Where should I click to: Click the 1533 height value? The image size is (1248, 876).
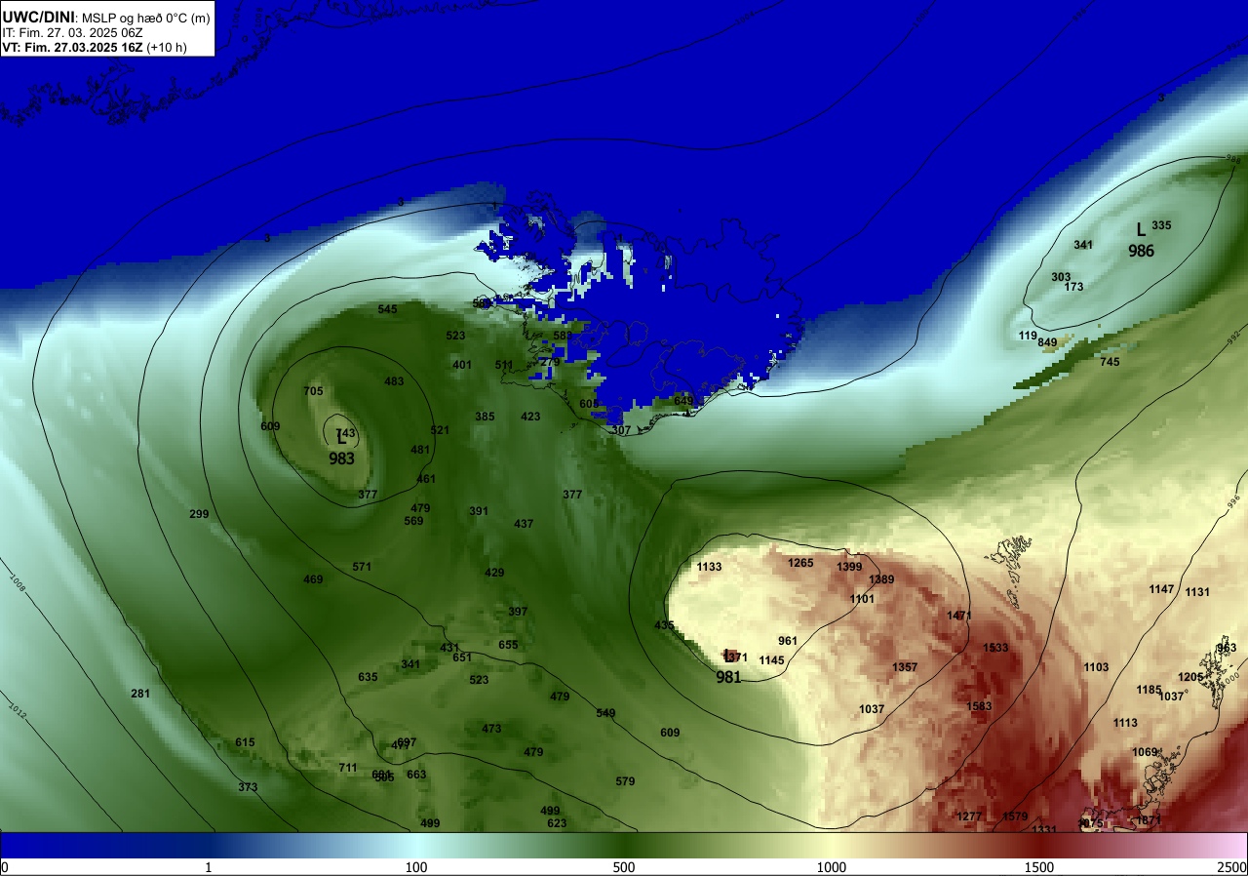click(995, 648)
